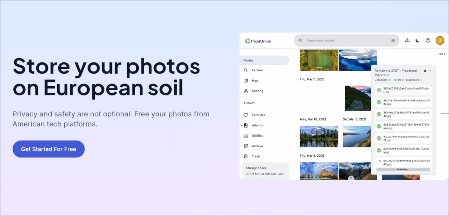The width and height of the screenshot is (449, 216).
Task: Open the Sharing sidebar item
Action: click(x=257, y=91)
